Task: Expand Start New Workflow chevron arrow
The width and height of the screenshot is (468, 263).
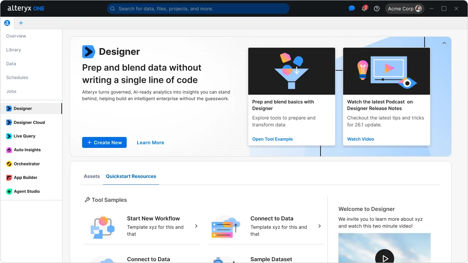Action: (x=196, y=226)
